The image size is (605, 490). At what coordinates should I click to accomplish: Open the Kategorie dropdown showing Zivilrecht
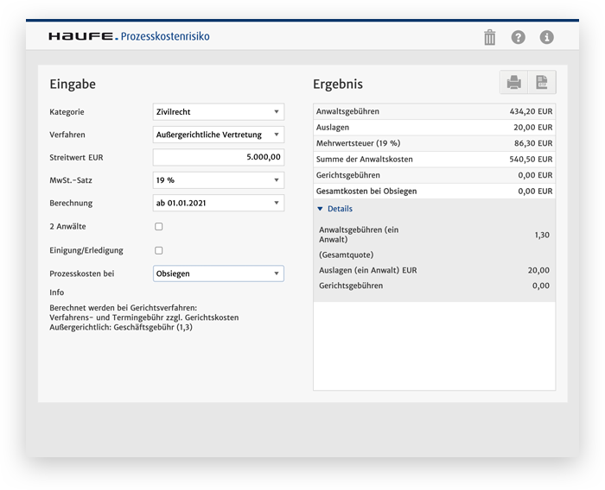coord(218,112)
